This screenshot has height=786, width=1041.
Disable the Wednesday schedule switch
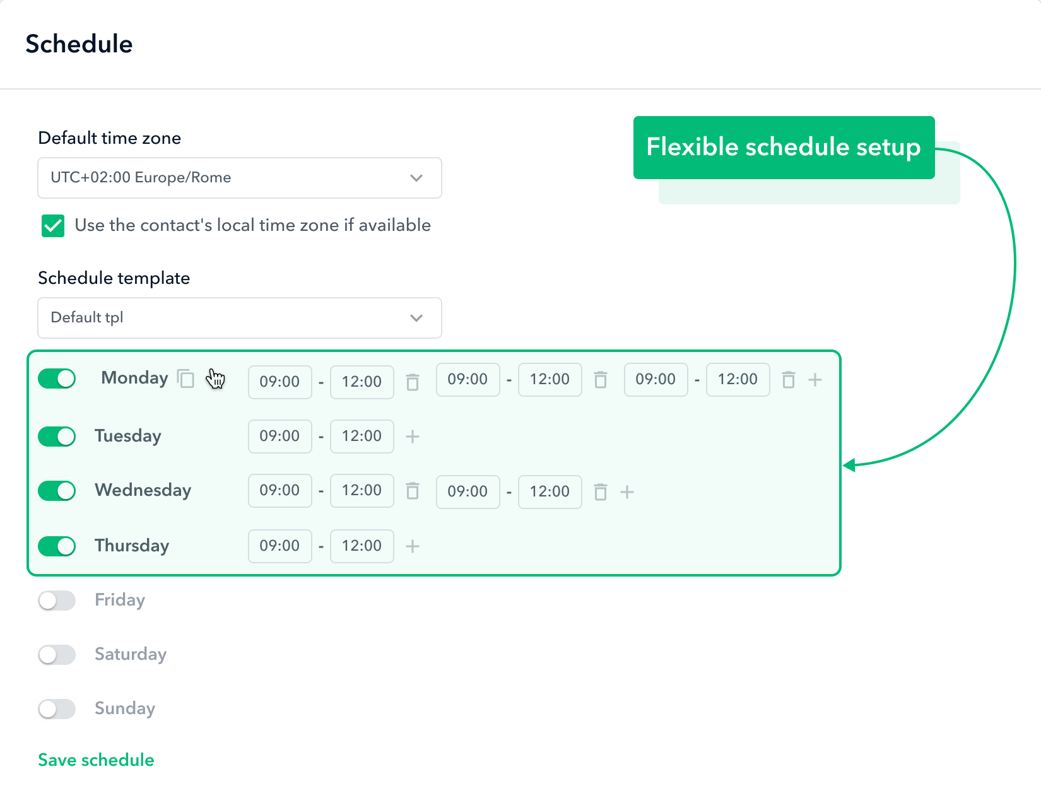(x=57, y=491)
